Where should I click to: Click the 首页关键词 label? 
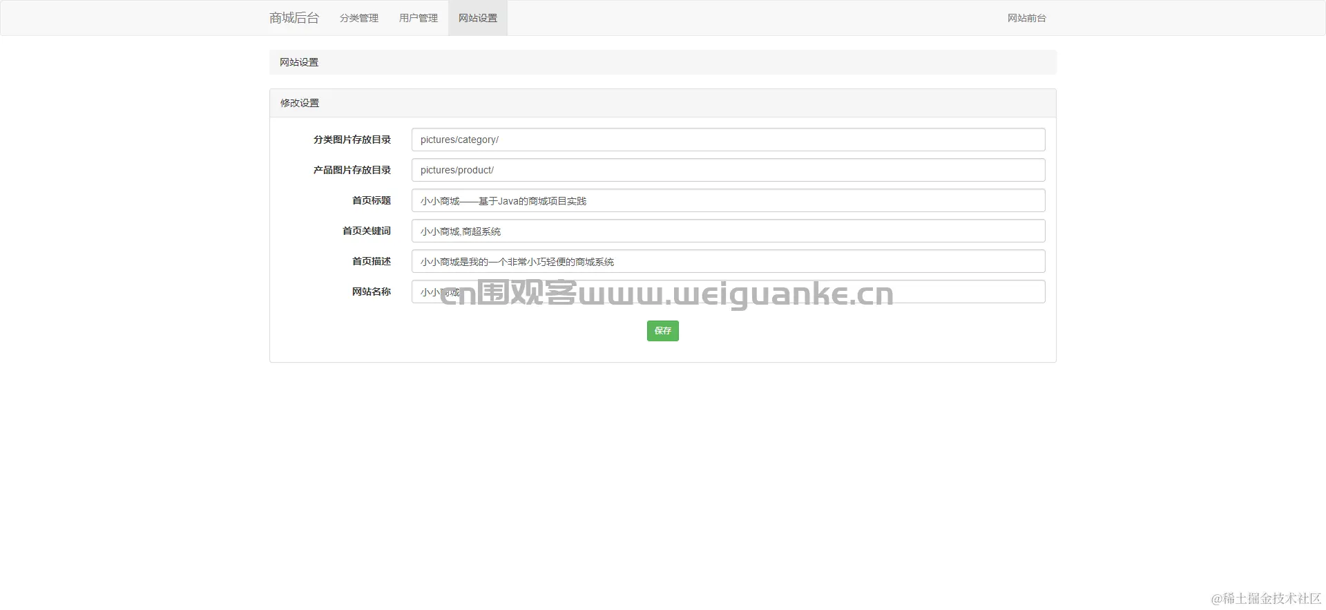367,231
